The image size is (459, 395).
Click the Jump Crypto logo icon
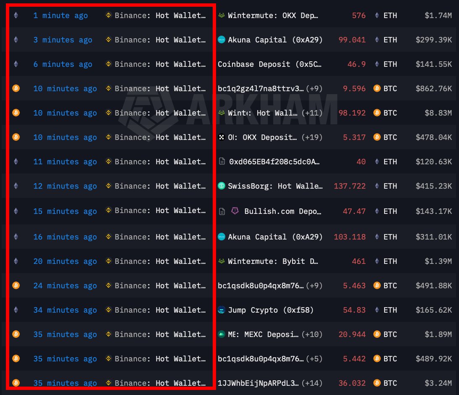[222, 310]
